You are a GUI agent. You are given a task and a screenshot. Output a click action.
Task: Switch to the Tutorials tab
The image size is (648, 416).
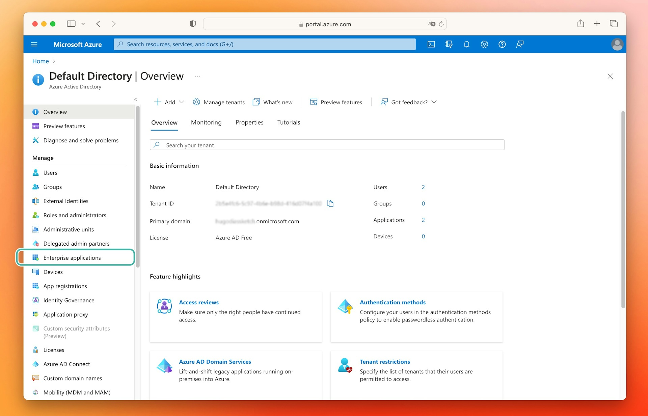(289, 122)
